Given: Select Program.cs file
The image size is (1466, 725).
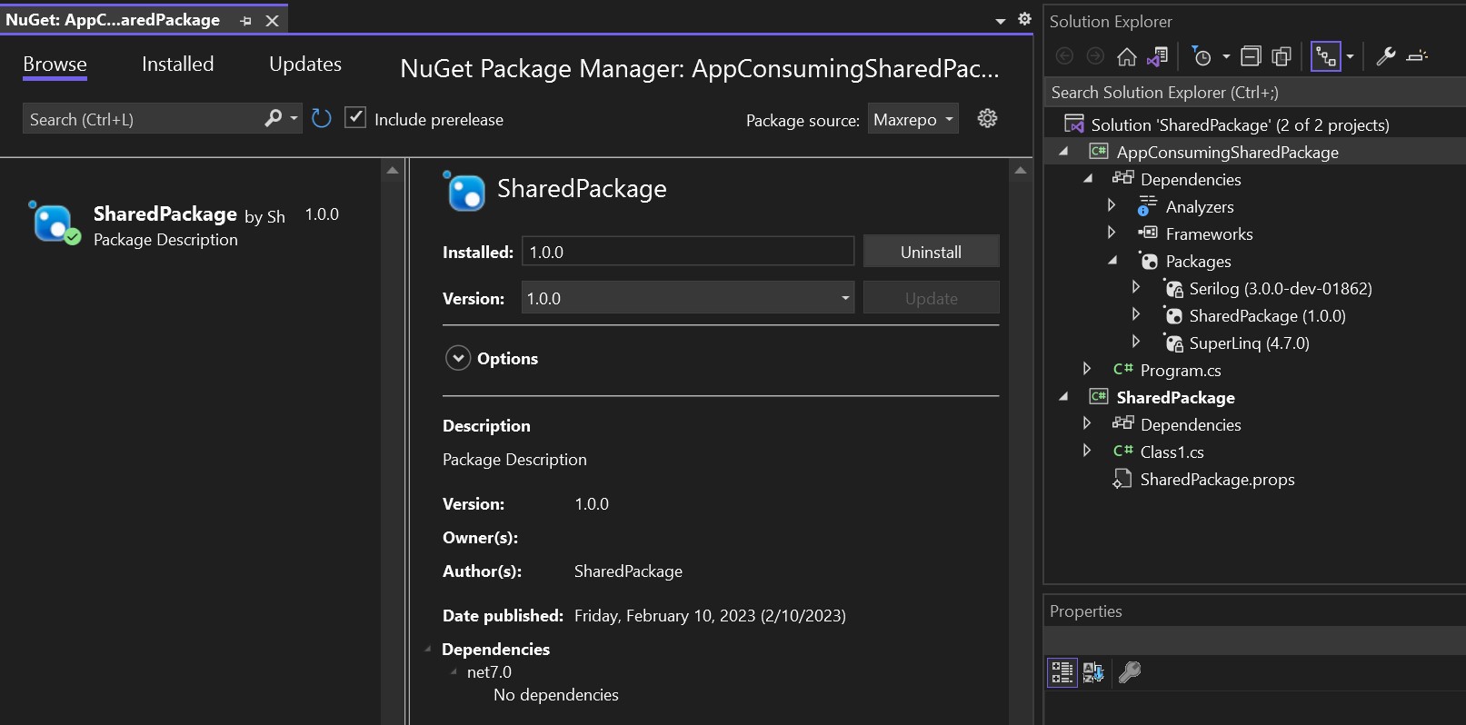Looking at the screenshot, I should point(1181,370).
